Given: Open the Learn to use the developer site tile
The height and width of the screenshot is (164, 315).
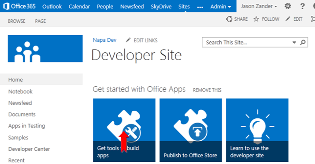Looking at the screenshot, I should tap(257, 130).
